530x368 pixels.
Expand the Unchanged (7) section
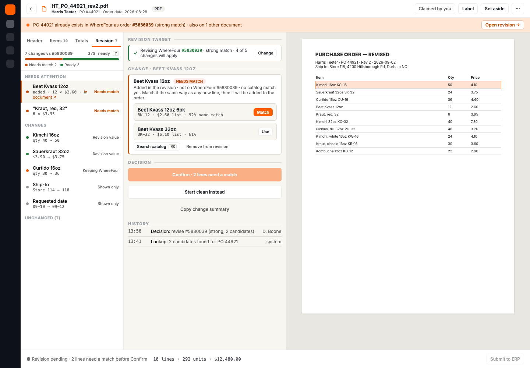tap(43, 218)
